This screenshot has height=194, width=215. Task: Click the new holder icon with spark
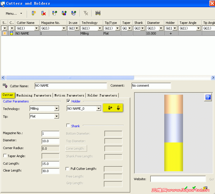tap(119, 108)
